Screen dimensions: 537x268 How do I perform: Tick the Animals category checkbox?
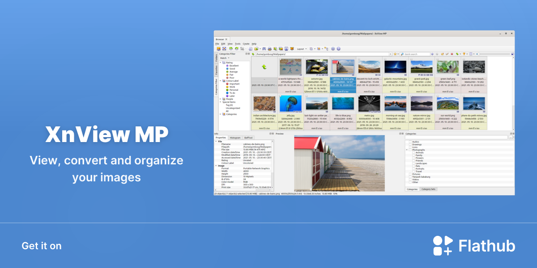[x=413, y=153]
